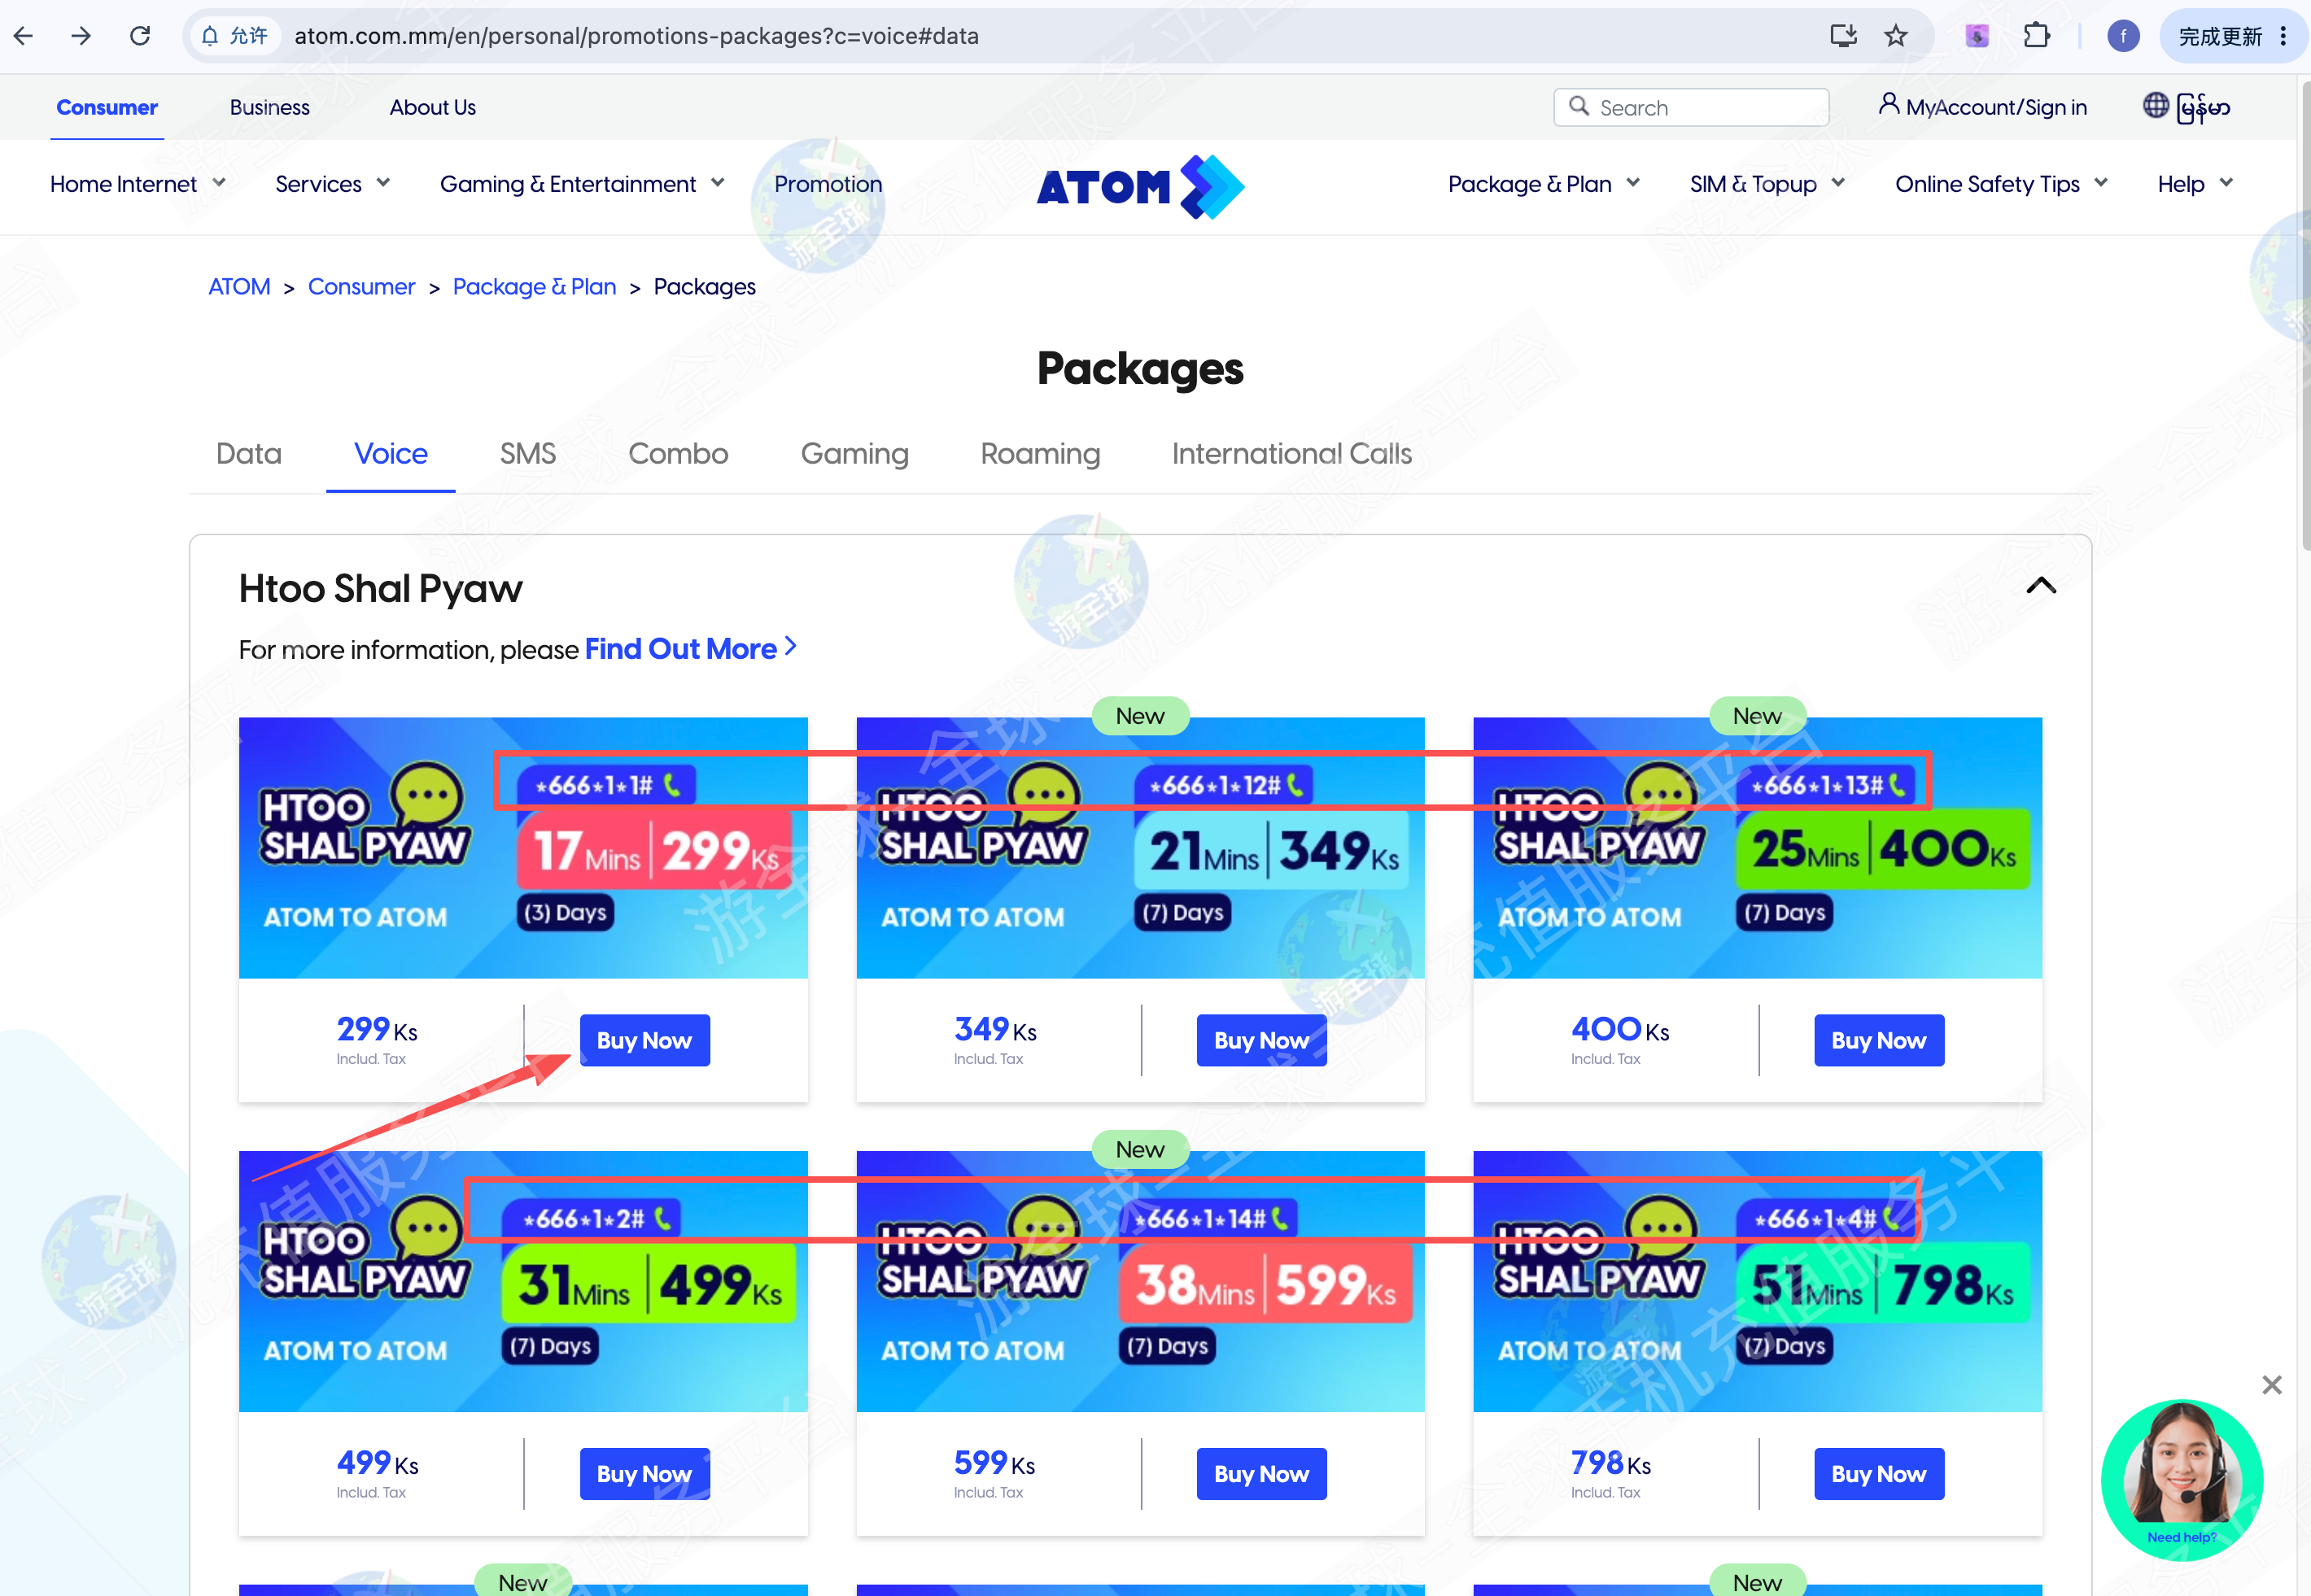Screen dimensions: 2311x1596
Task: Switch language to မြန်မာ
Action: pyautogui.click(x=2203, y=107)
